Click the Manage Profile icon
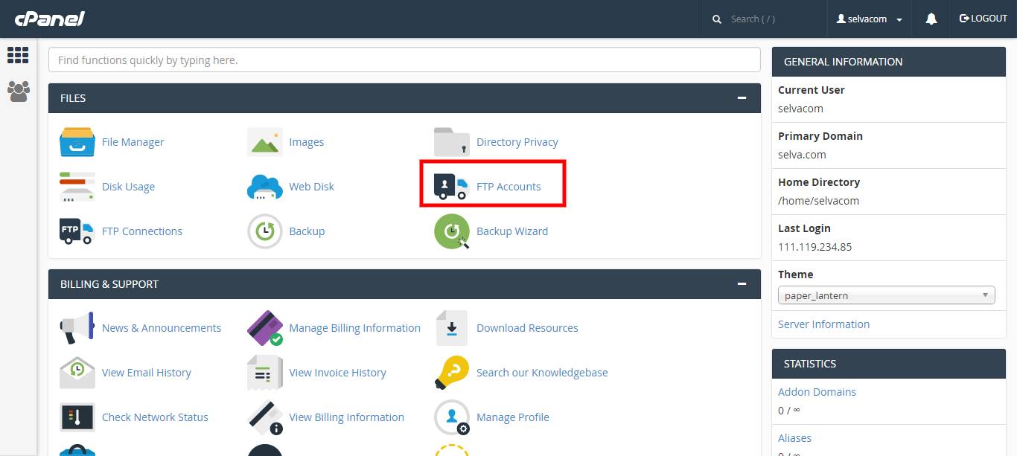Image resolution: width=1017 pixels, height=456 pixels. [452, 417]
